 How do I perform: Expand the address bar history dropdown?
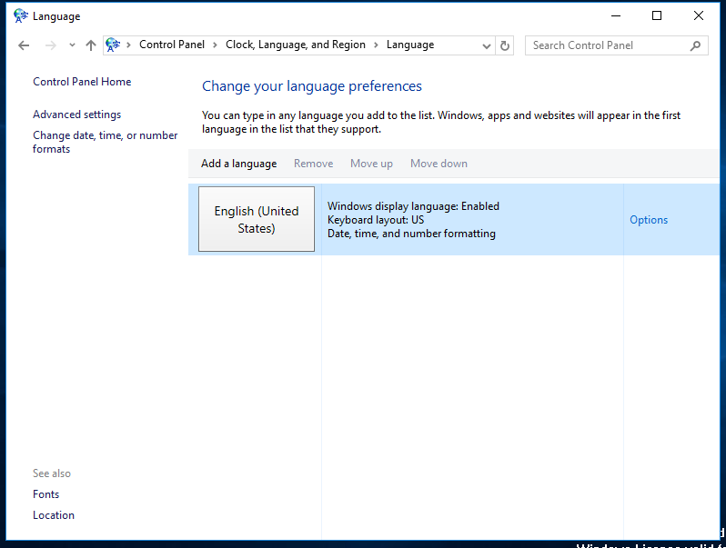tap(486, 45)
